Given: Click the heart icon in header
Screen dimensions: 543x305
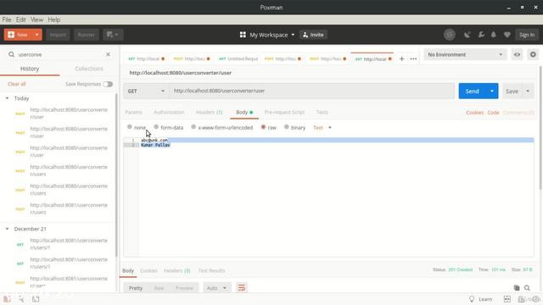Looking at the screenshot, I should [507, 35].
